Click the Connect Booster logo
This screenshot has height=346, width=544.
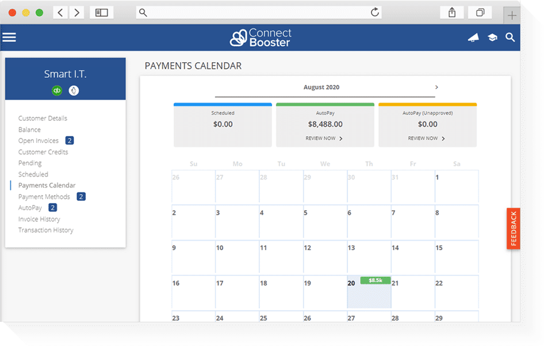tap(260, 37)
